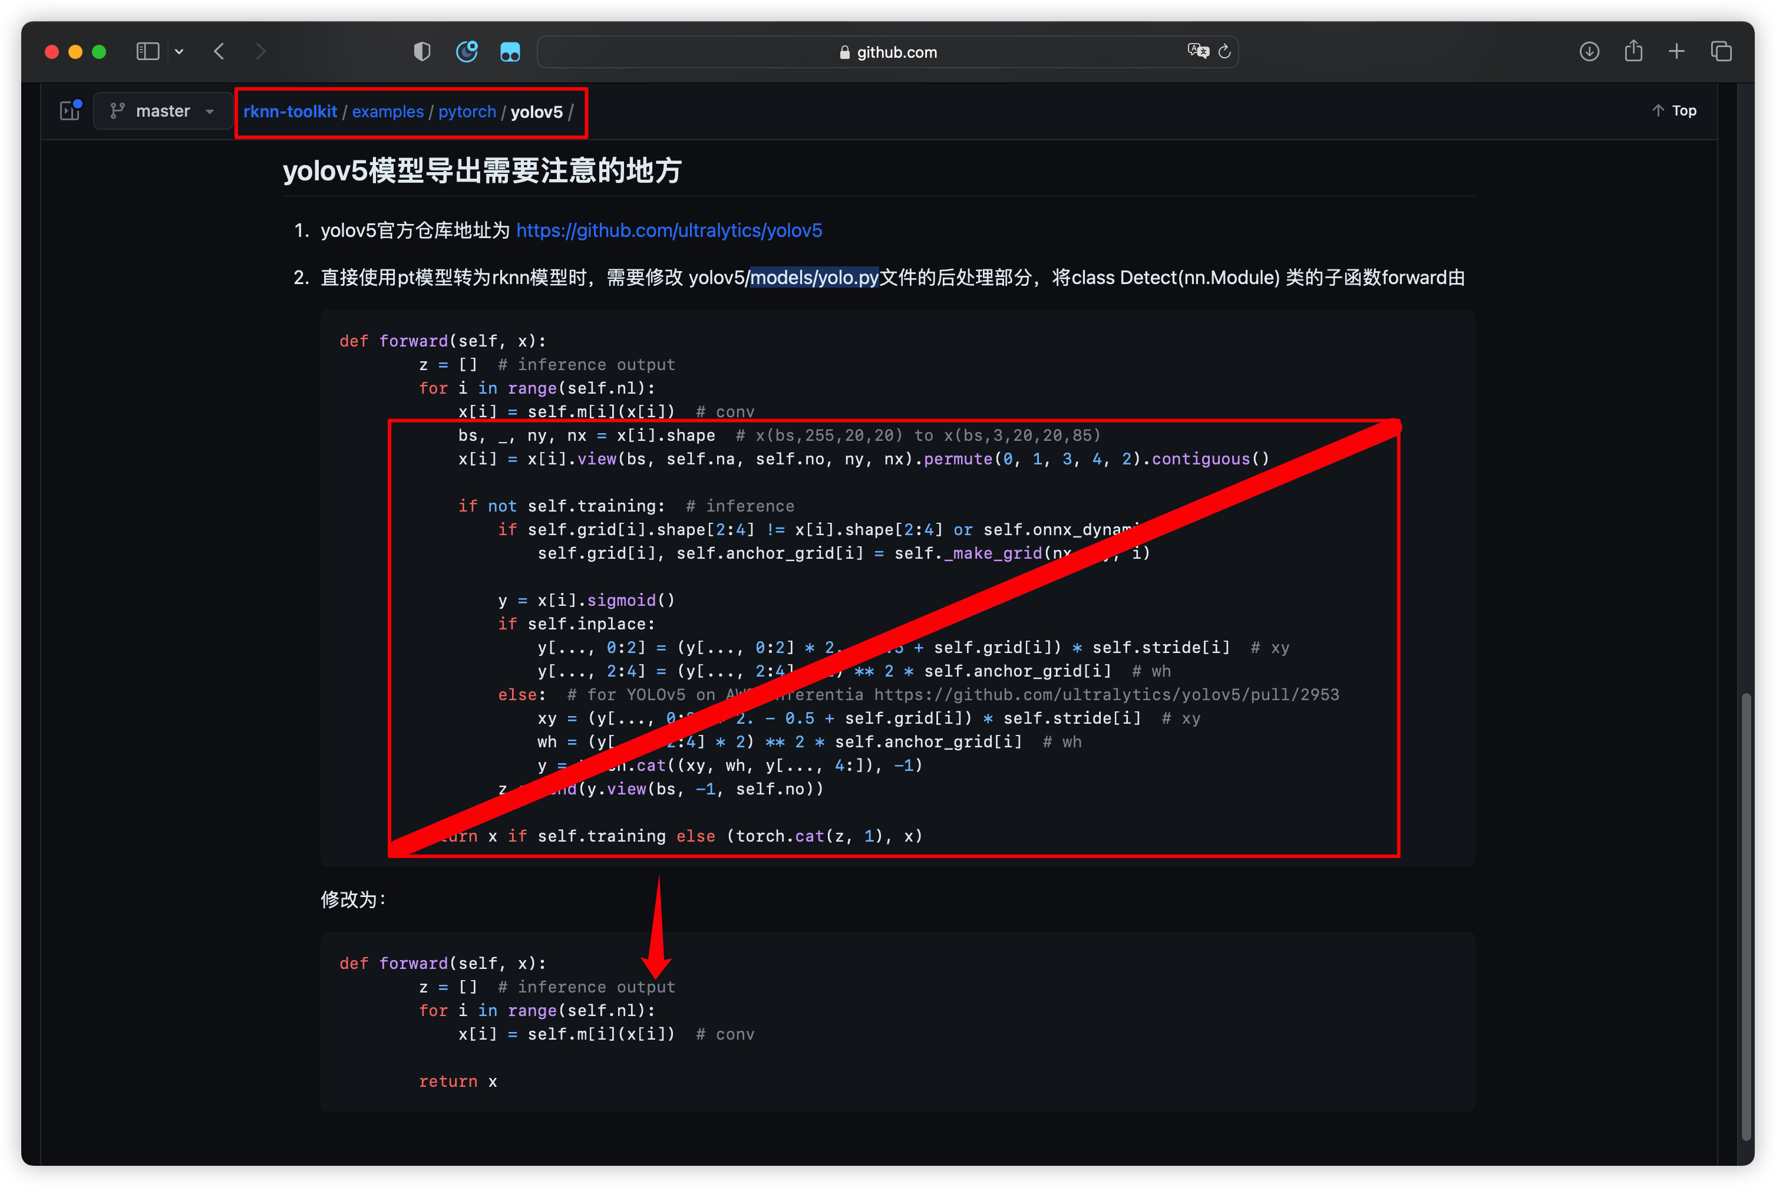Viewport: 1776px width, 1187px height.
Task: Open the master branch dropdown
Action: pos(163,111)
